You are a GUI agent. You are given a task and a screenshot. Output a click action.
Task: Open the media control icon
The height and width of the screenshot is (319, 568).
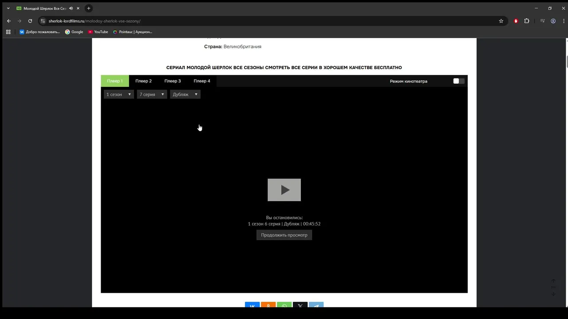click(x=542, y=21)
